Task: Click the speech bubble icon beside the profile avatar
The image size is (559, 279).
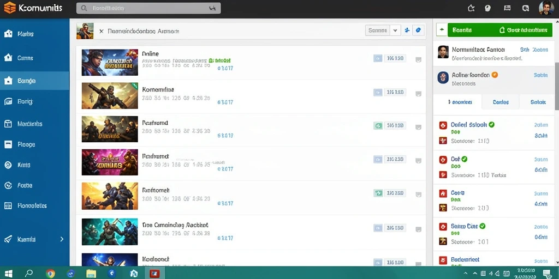Action: (525, 8)
